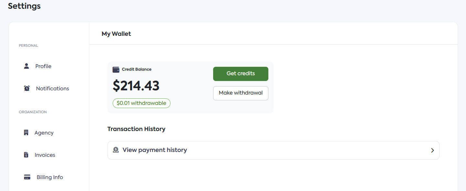Click the My Wallet heading
Viewport: 466px width, 191px height.
tap(116, 34)
